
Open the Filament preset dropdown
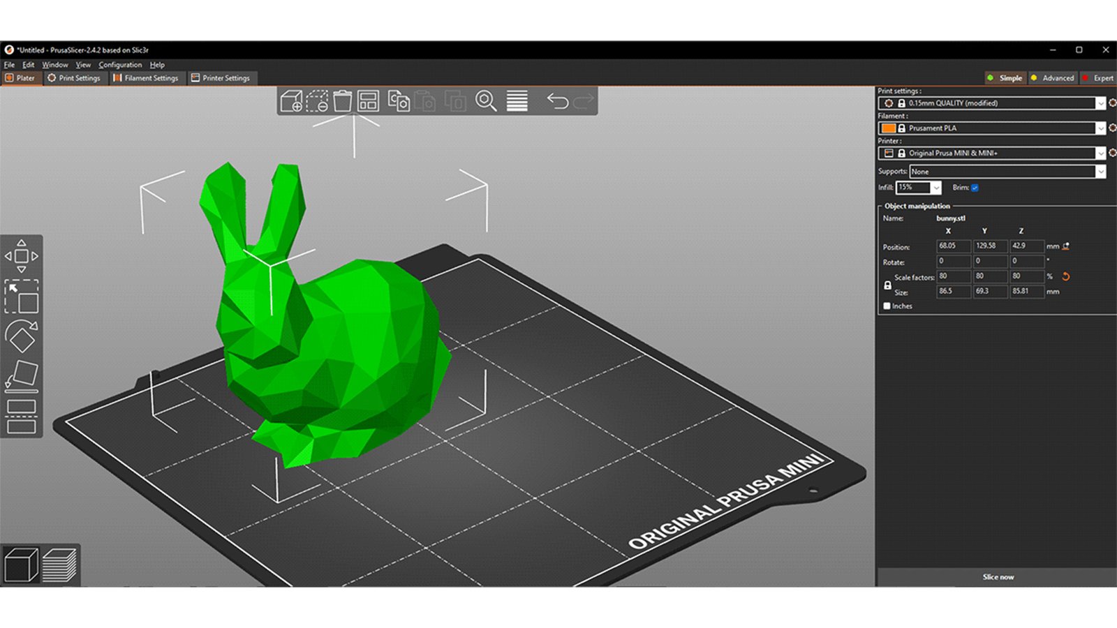pyautogui.click(x=992, y=128)
